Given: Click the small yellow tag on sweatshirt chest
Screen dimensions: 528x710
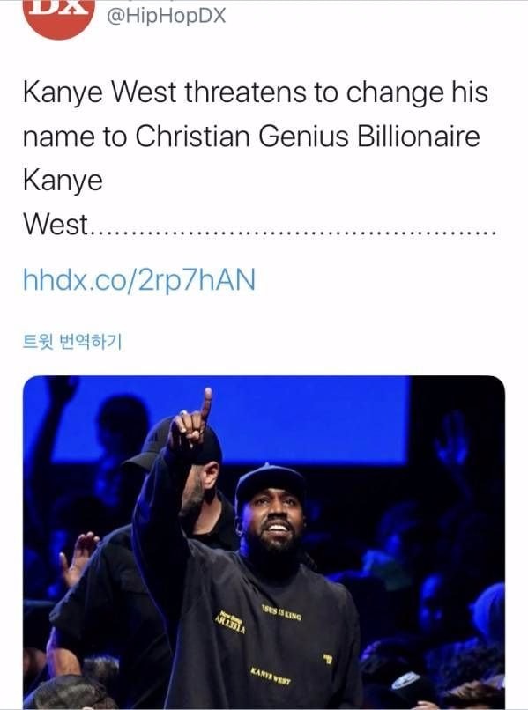Looking at the screenshot, I should [327, 658].
